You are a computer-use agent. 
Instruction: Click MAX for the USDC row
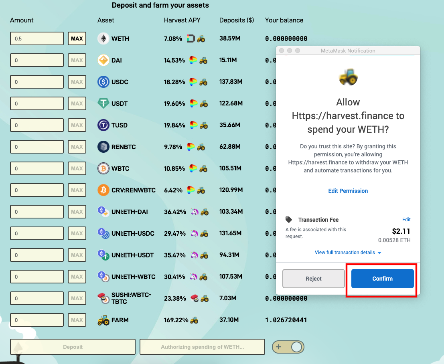point(77,82)
